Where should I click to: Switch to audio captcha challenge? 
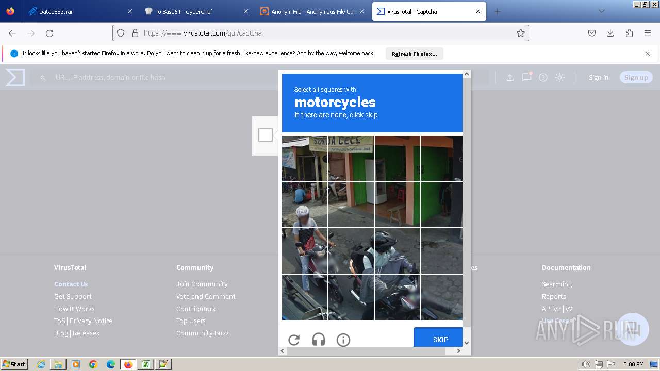pyautogui.click(x=319, y=340)
